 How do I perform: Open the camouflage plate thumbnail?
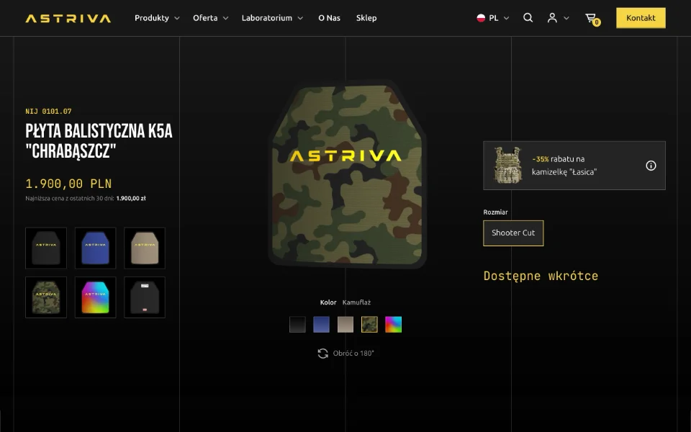pos(46,297)
